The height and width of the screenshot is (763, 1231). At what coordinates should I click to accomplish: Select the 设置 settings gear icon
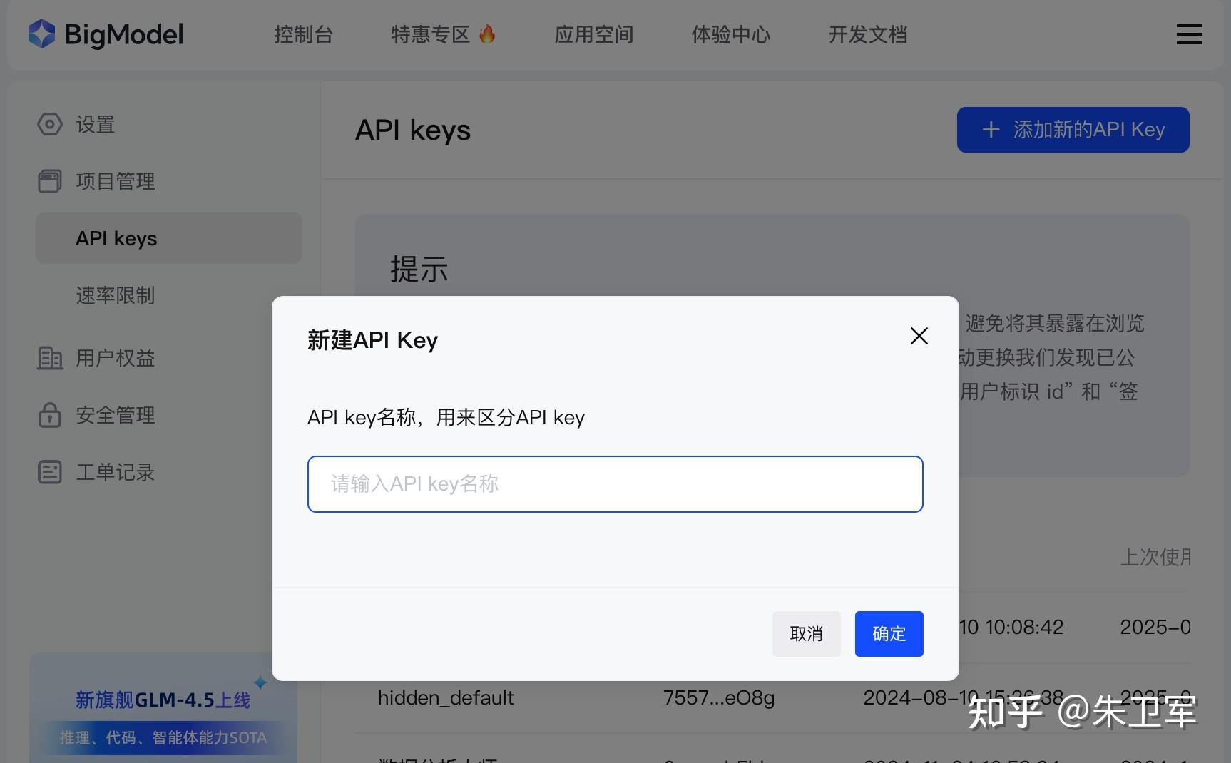(49, 124)
